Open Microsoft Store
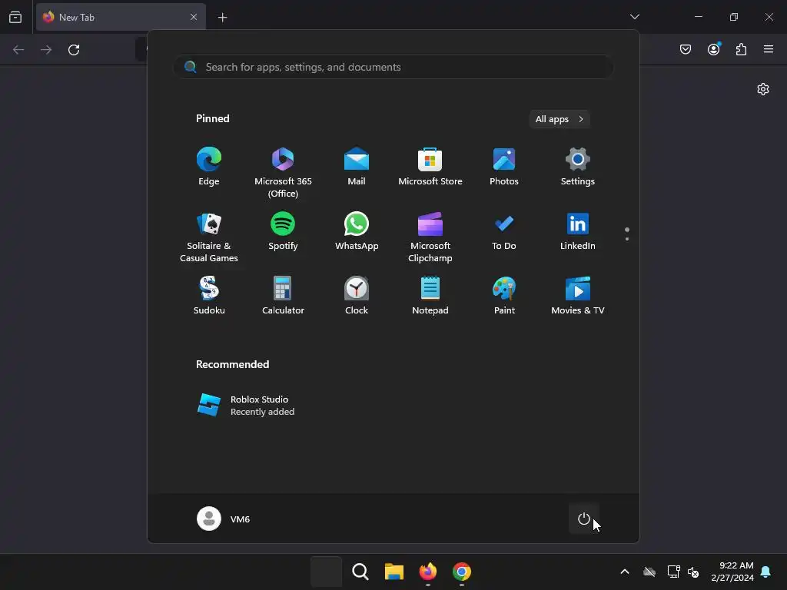This screenshot has height=590, width=787. [430, 167]
